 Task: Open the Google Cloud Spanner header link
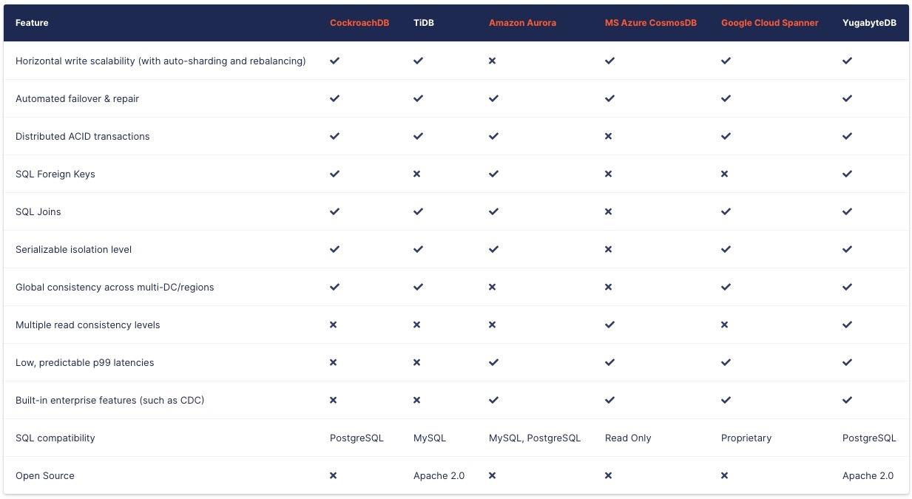pos(769,23)
